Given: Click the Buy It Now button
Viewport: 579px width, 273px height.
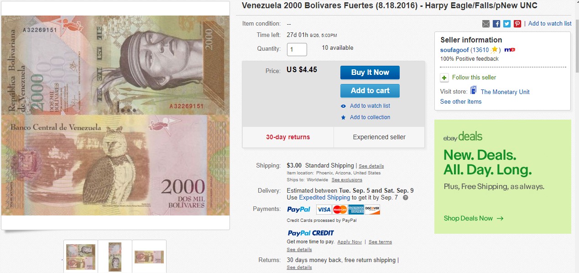Looking at the screenshot, I should (370, 73).
